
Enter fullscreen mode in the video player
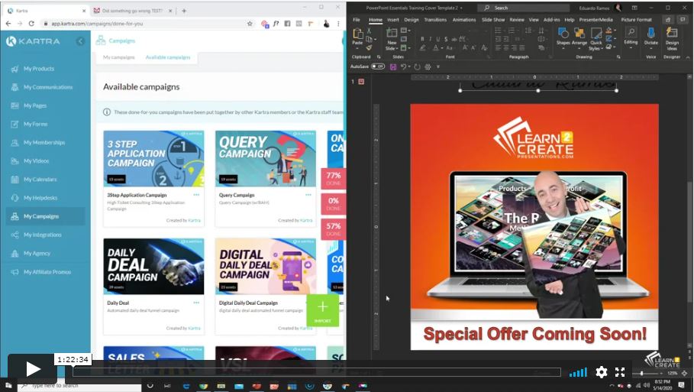pyautogui.click(x=620, y=372)
